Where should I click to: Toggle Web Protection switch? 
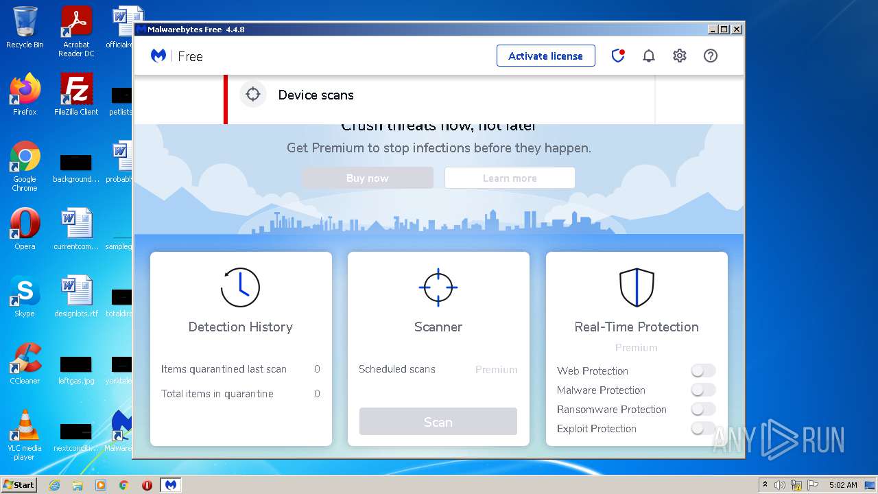click(703, 370)
